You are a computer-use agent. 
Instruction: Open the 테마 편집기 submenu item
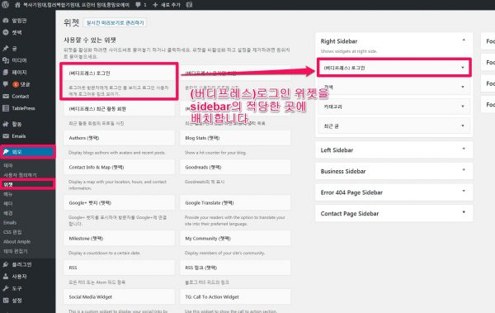[x=16, y=251]
